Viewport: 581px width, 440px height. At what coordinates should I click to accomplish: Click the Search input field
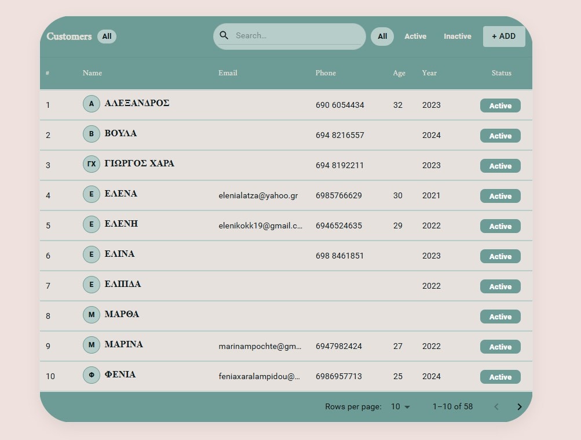[x=295, y=36]
